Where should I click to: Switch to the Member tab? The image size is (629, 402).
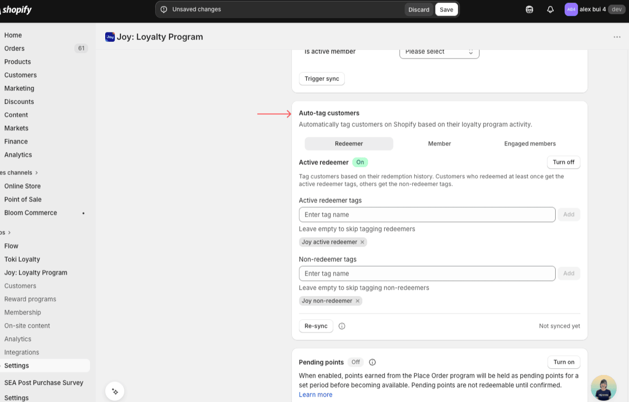tap(439, 144)
